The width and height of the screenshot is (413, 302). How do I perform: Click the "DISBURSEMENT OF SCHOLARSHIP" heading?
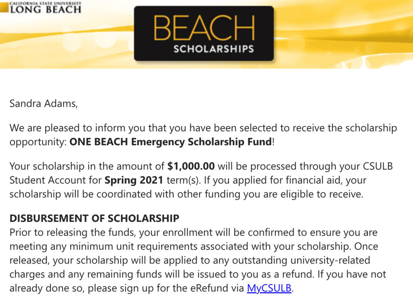(x=94, y=218)
